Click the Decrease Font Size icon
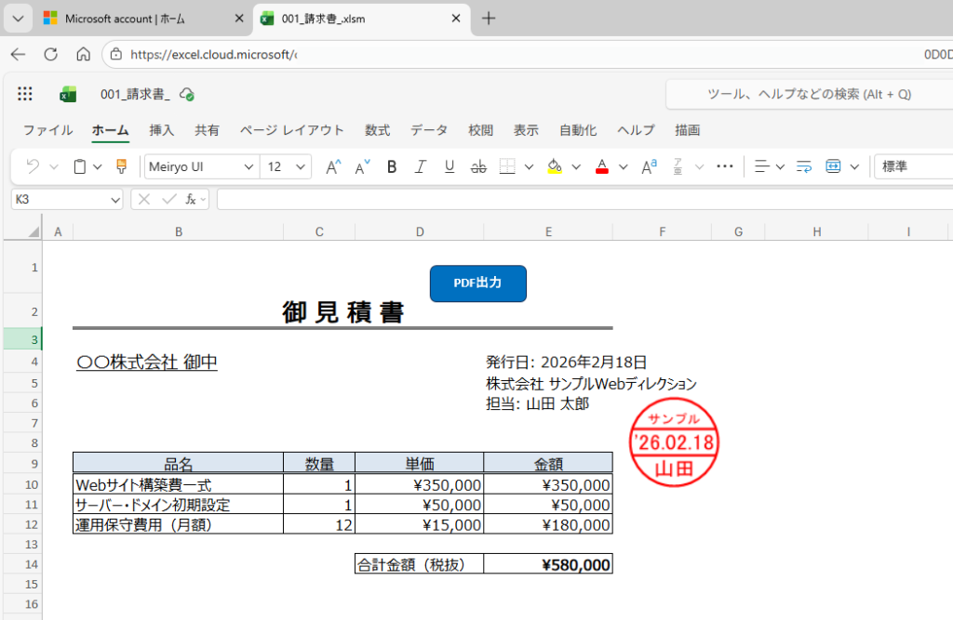The width and height of the screenshot is (953, 620). click(x=362, y=167)
